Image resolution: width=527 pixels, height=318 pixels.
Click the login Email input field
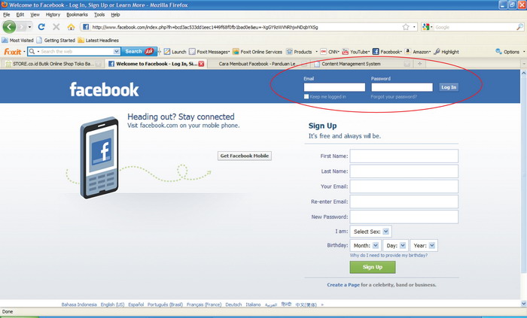click(x=334, y=87)
